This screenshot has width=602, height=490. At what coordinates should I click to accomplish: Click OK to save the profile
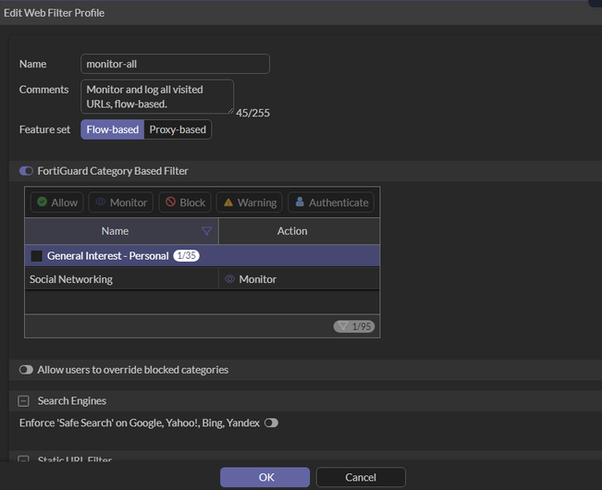(265, 477)
